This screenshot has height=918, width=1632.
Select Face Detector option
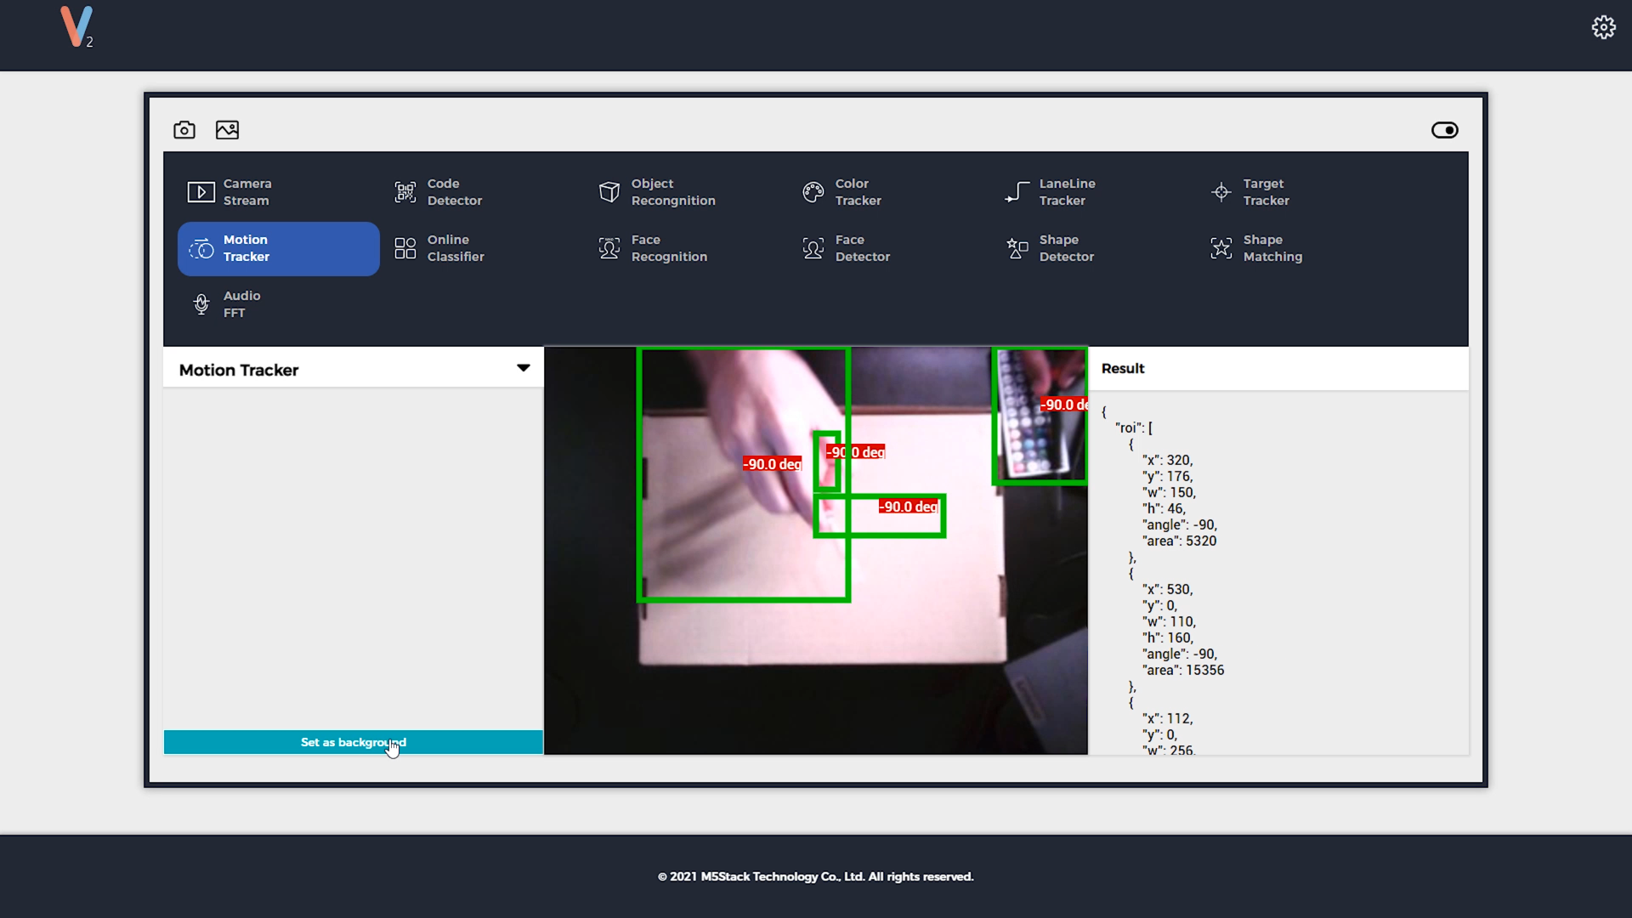coord(863,247)
